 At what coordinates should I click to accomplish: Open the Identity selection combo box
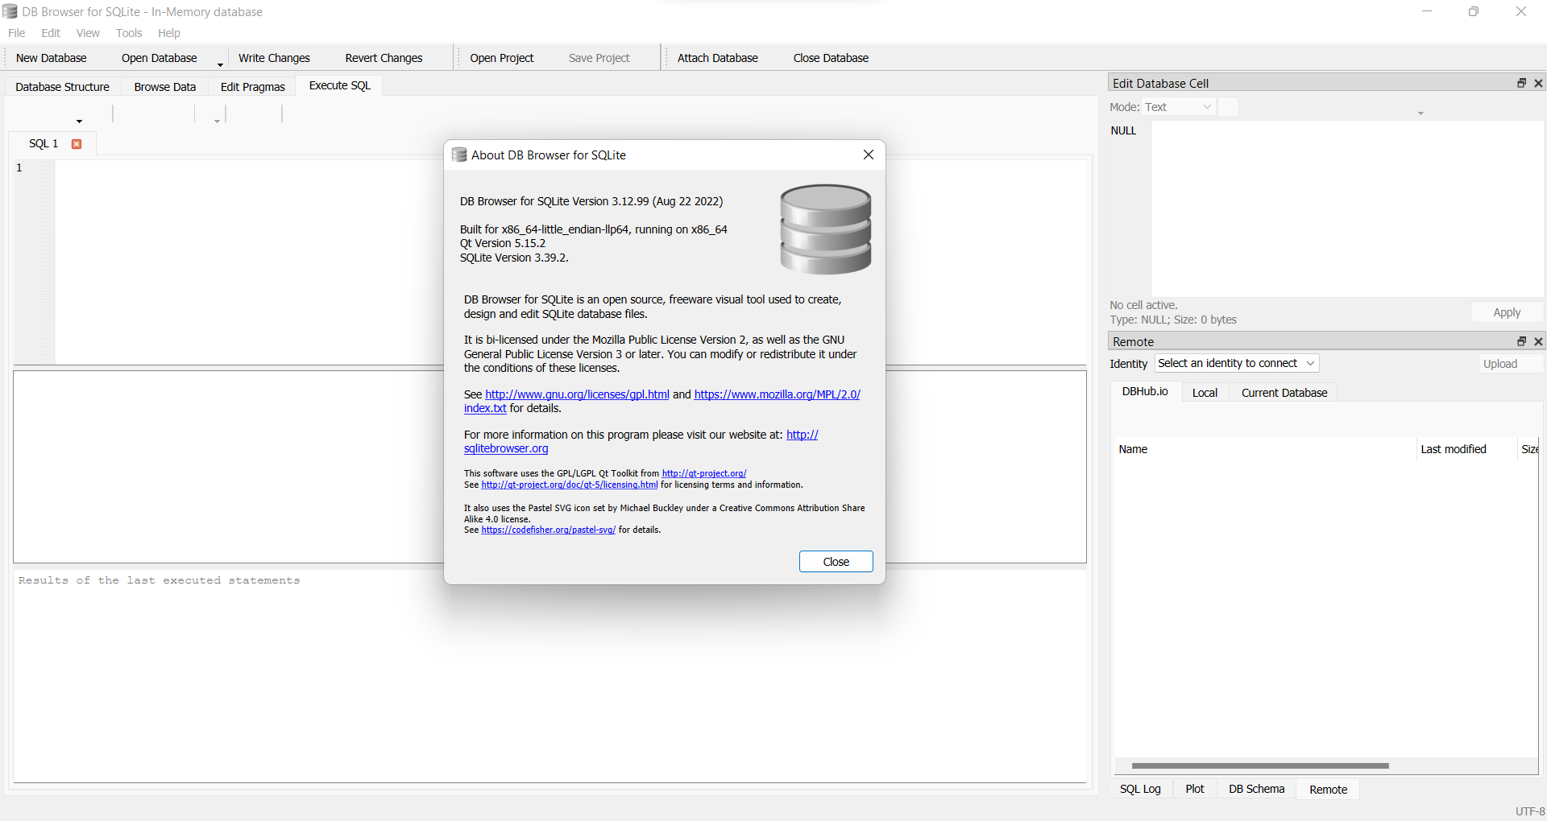click(1237, 363)
